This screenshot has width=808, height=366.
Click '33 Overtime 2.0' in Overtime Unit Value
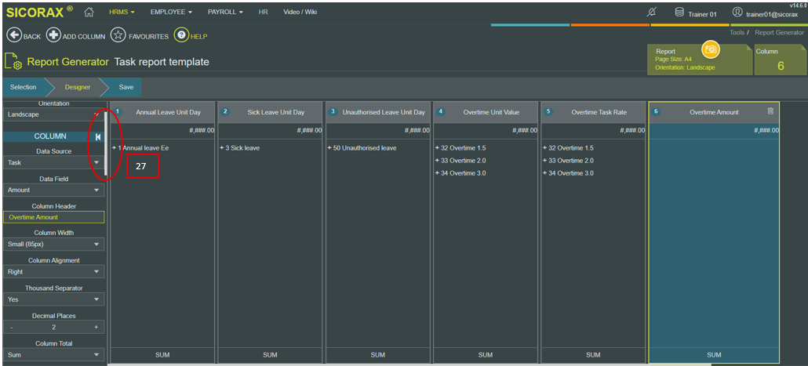460,161
